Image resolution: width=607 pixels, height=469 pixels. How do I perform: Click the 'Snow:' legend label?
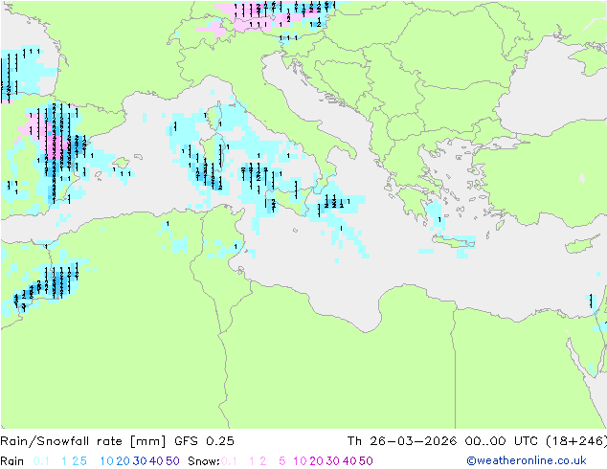click(204, 461)
